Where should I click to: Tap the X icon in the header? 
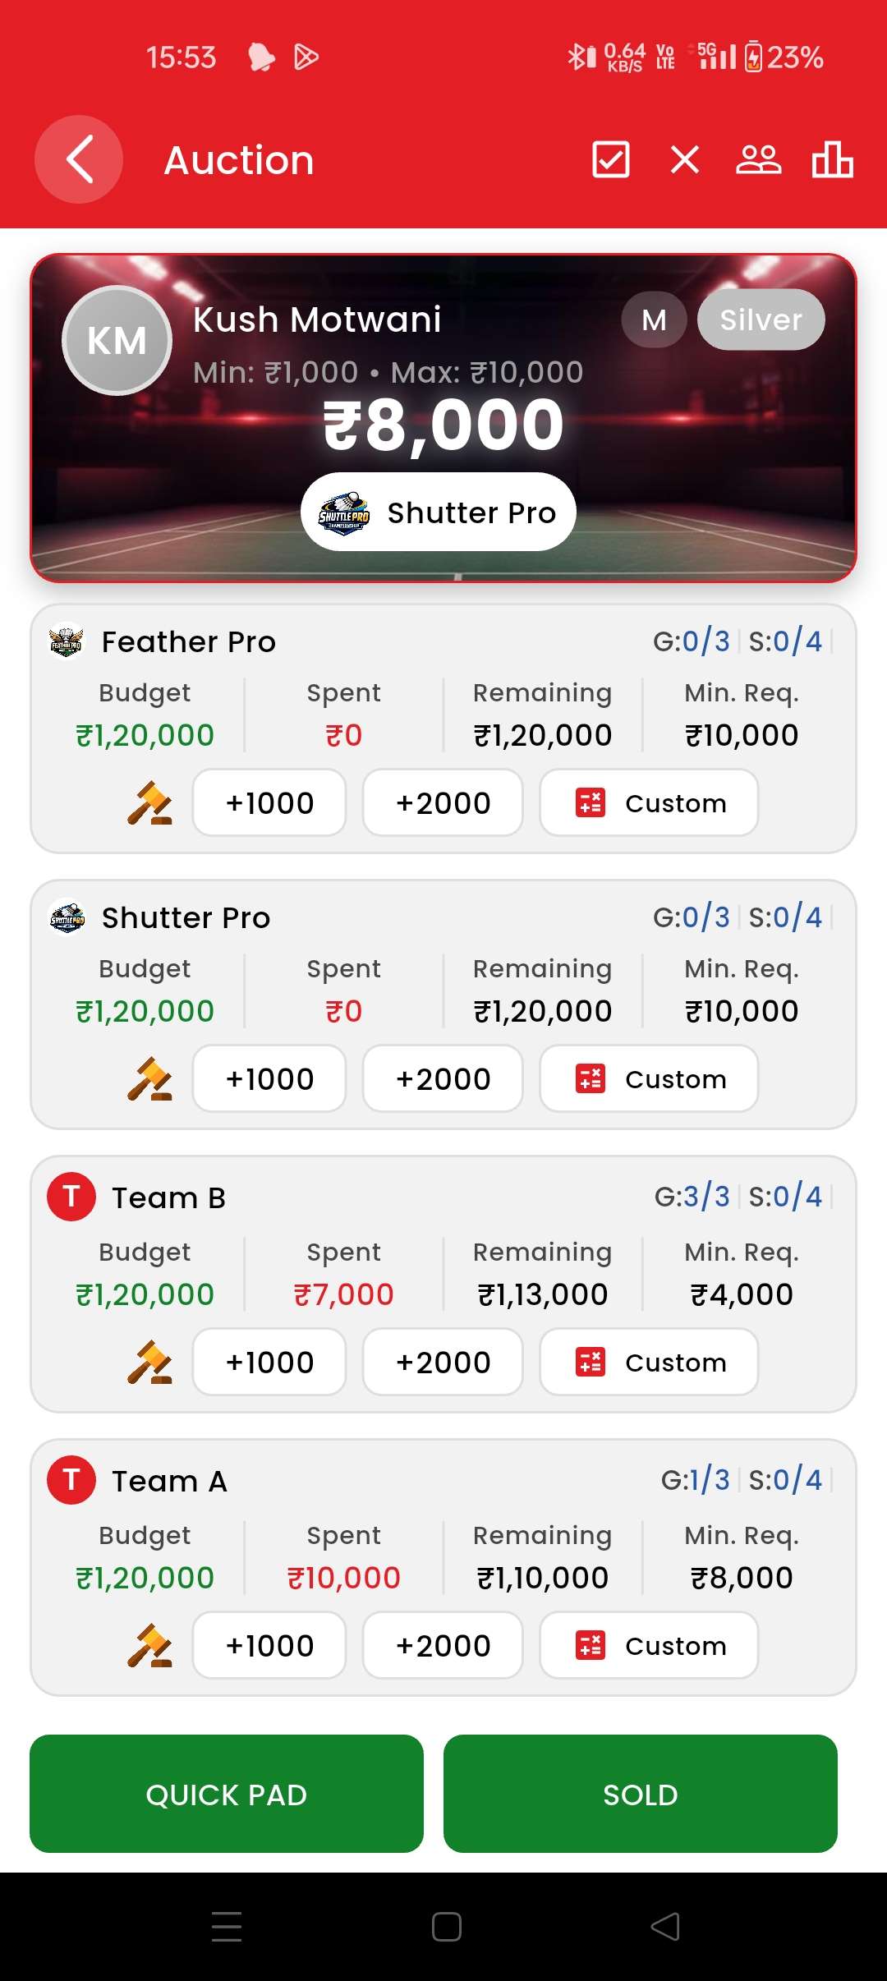click(x=684, y=159)
